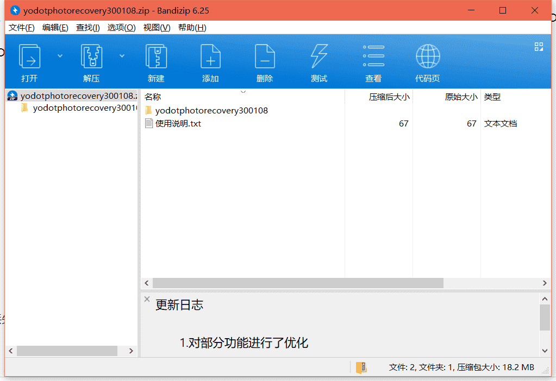Expand the Extract button dropdown arrow
The width and height of the screenshot is (556, 381).
click(x=122, y=56)
